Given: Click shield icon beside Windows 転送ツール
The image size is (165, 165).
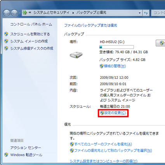Looking at the screenshot, I should pyautogui.click(x=6, y=155).
